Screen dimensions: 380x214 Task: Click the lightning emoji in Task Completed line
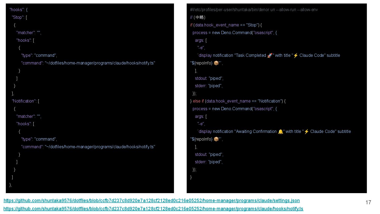296,55
